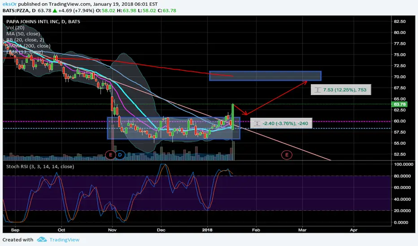This screenshot has height=246, width=418.
Task: Click the 20.0000 Stoch RSI axis label
Action: [x=403, y=211]
